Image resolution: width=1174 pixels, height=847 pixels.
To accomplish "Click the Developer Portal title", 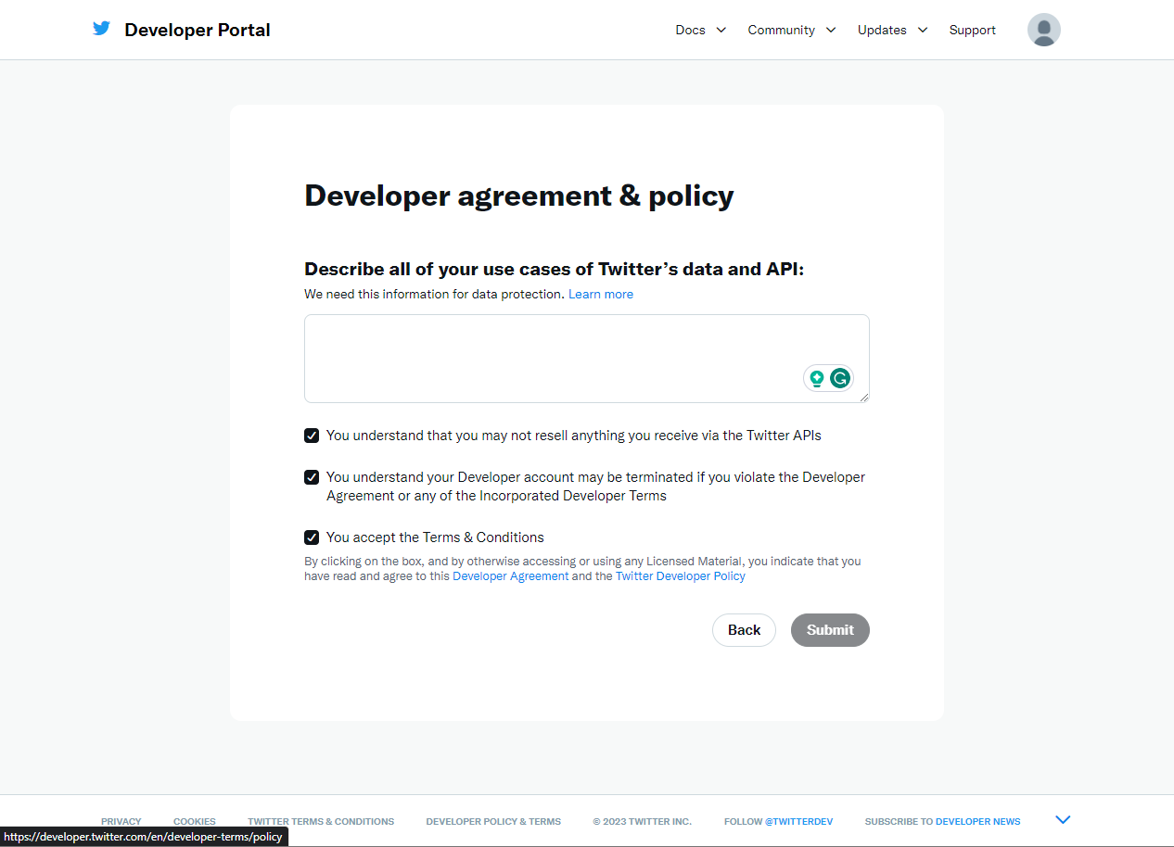I will click(198, 30).
